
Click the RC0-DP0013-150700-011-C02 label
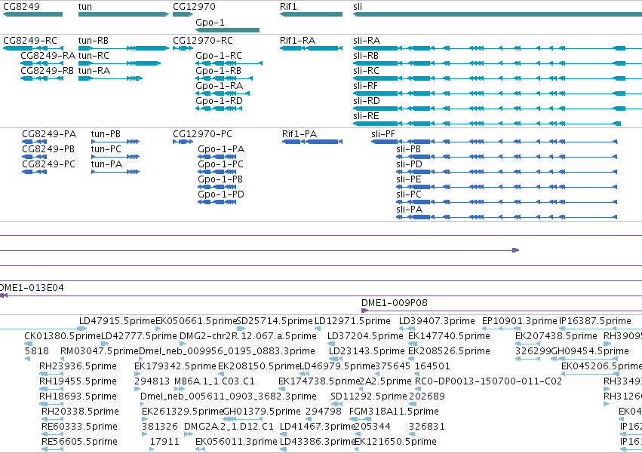[488, 382]
